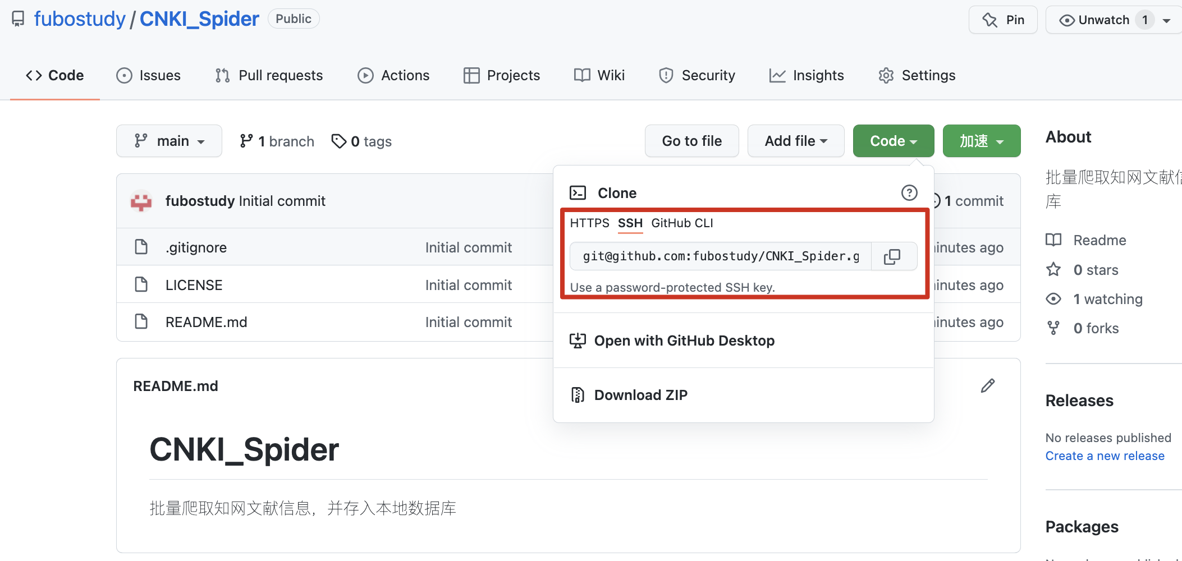The image size is (1182, 561).
Task: Click the pencil icon to edit README
Action: pyautogui.click(x=987, y=386)
